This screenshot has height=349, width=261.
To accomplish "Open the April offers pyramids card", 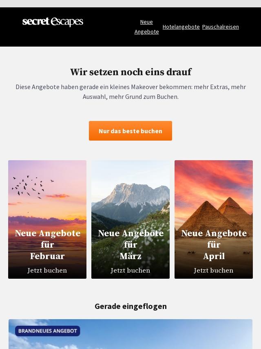I will (x=214, y=219).
